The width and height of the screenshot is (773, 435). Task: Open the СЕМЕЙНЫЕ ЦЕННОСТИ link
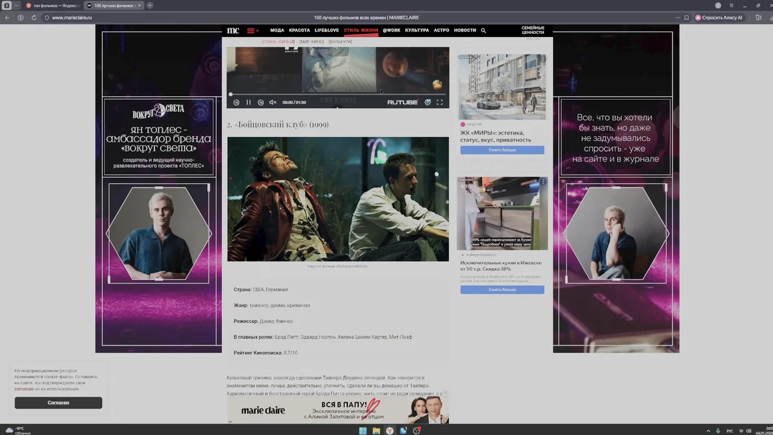pos(533,30)
